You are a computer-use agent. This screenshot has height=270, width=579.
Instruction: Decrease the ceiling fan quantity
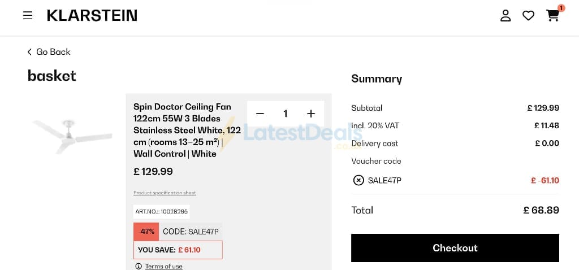pos(260,114)
